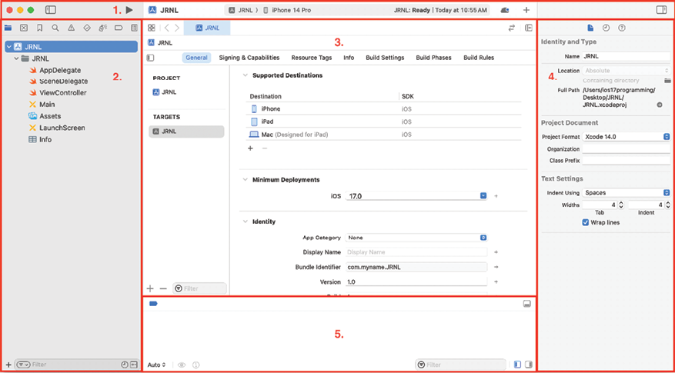This screenshot has width=675, height=373.
Task: Select the JRNL scheme in toolbar
Action: pos(242,10)
